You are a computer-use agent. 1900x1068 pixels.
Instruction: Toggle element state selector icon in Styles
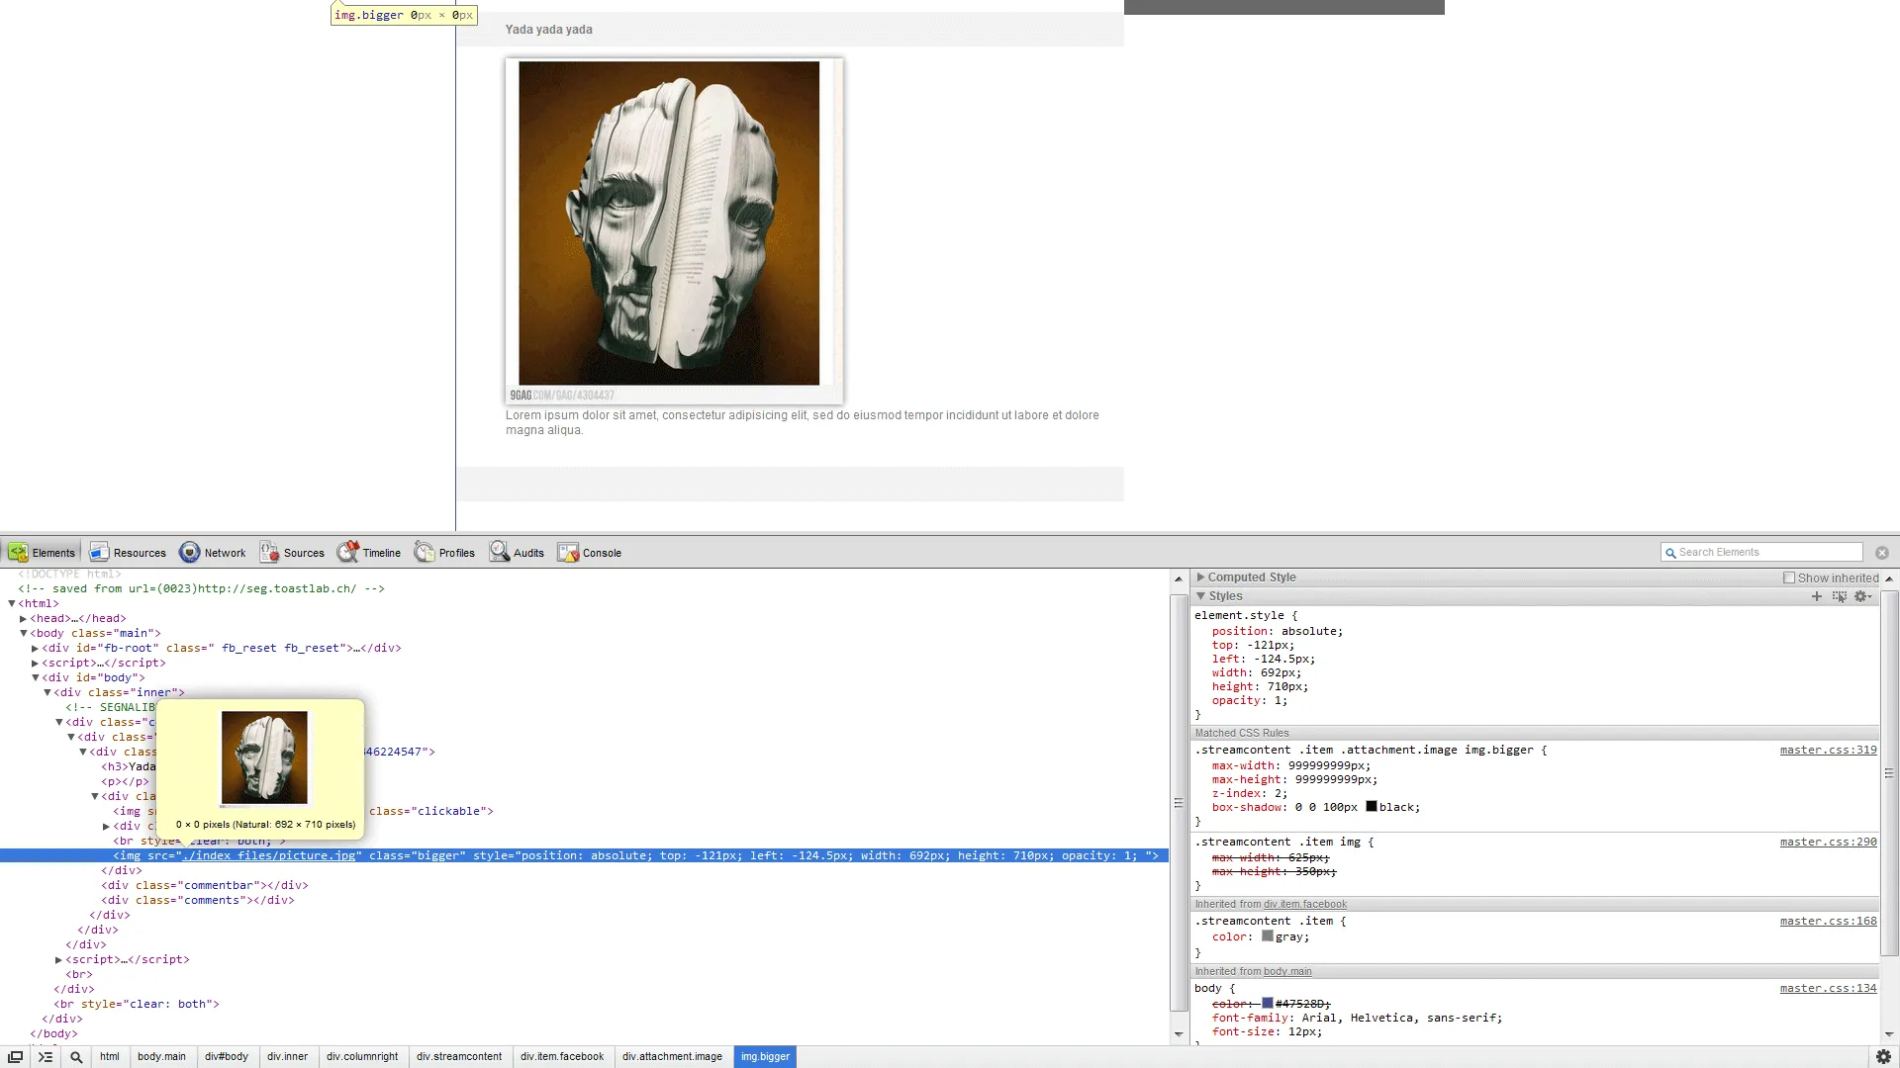click(x=1839, y=596)
